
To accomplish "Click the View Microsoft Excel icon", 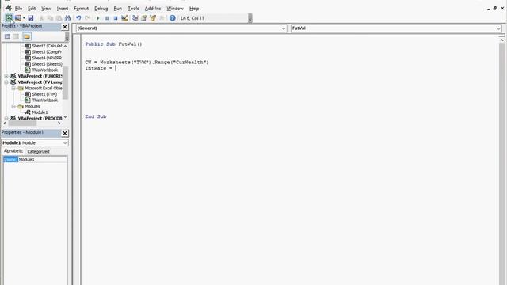I will click(9, 18).
